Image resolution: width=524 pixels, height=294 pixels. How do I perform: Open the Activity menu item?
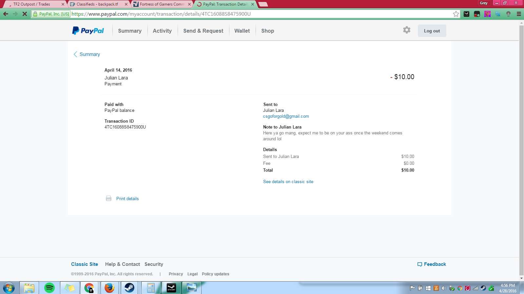click(162, 31)
